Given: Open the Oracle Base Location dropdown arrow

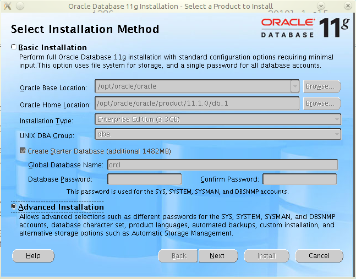Looking at the screenshot, I should pyautogui.click(x=295, y=86).
